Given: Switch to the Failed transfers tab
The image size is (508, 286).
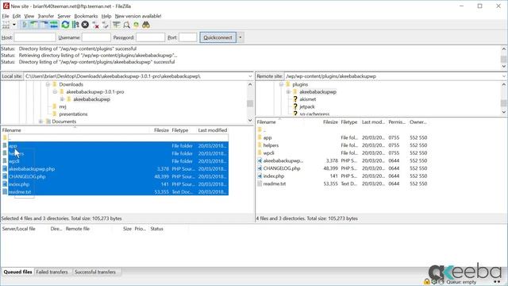Looking at the screenshot, I should pyautogui.click(x=52, y=272).
